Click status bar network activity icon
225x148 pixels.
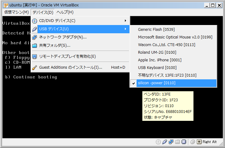point(171,142)
